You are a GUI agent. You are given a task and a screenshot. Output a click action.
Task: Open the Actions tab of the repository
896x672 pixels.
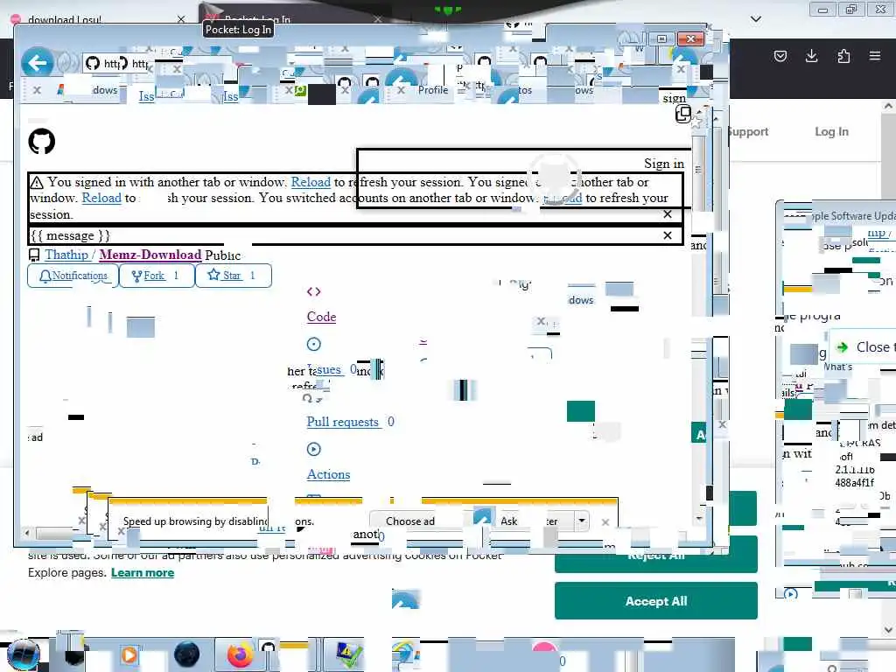[329, 474]
